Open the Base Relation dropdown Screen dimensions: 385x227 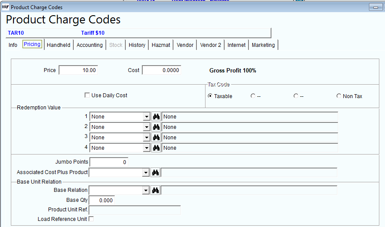(146, 190)
